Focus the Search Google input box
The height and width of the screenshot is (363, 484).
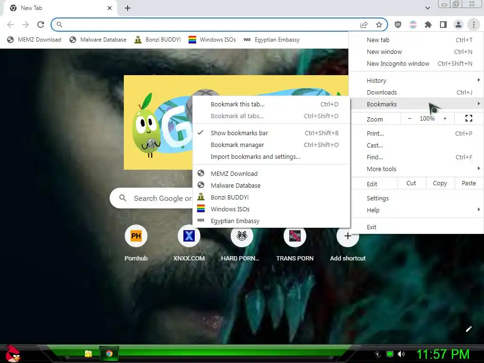point(151,198)
